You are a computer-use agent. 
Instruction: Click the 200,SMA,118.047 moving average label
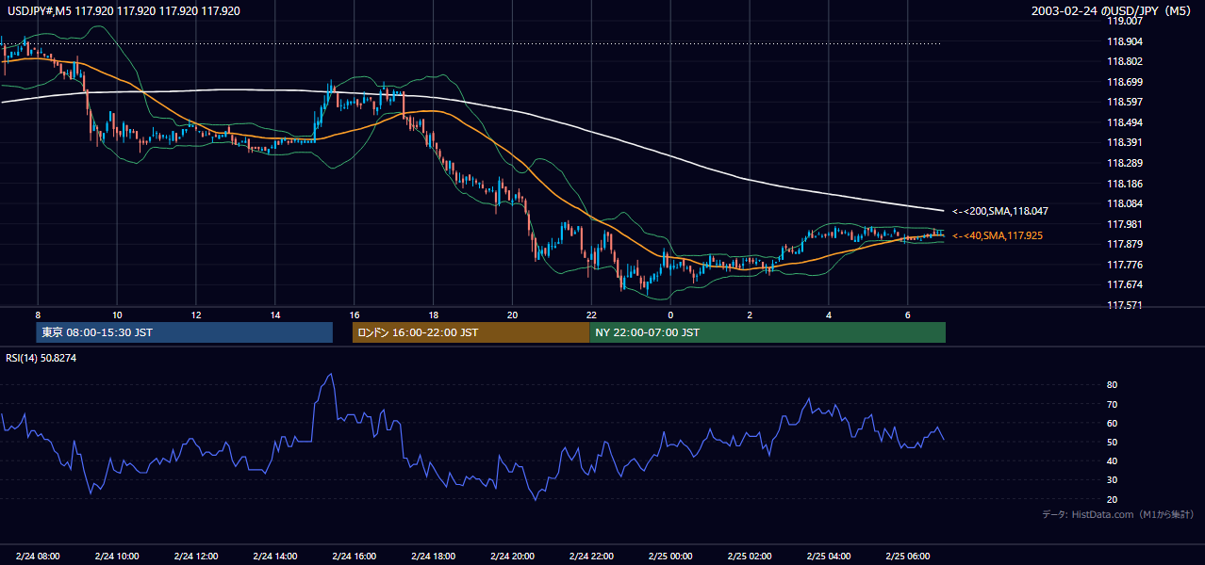(x=1000, y=212)
